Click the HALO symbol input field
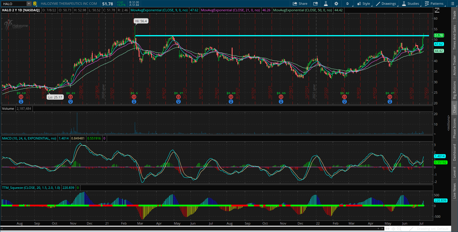458x232 pixels. click(x=14, y=4)
